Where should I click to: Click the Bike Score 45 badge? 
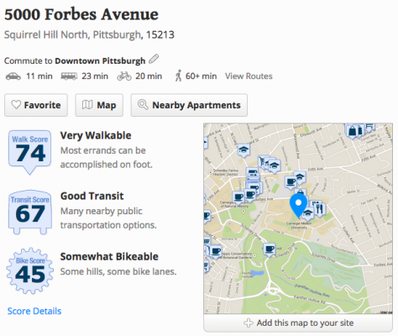(x=30, y=271)
